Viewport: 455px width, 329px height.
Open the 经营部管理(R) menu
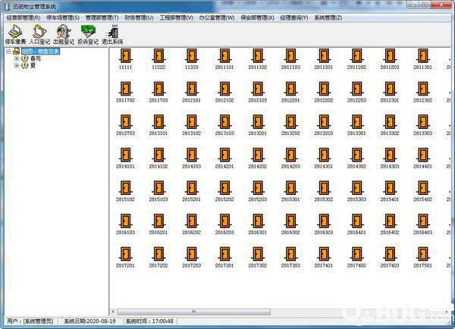[x=24, y=17]
